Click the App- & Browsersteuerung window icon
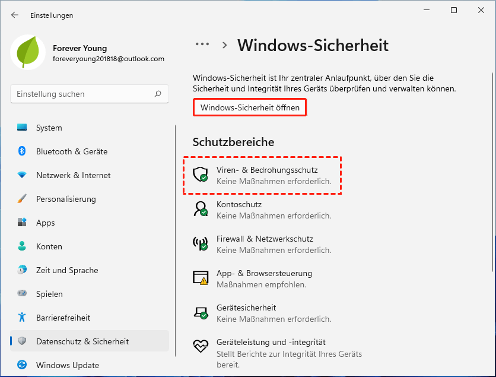This screenshot has width=496, height=377. tap(200, 277)
